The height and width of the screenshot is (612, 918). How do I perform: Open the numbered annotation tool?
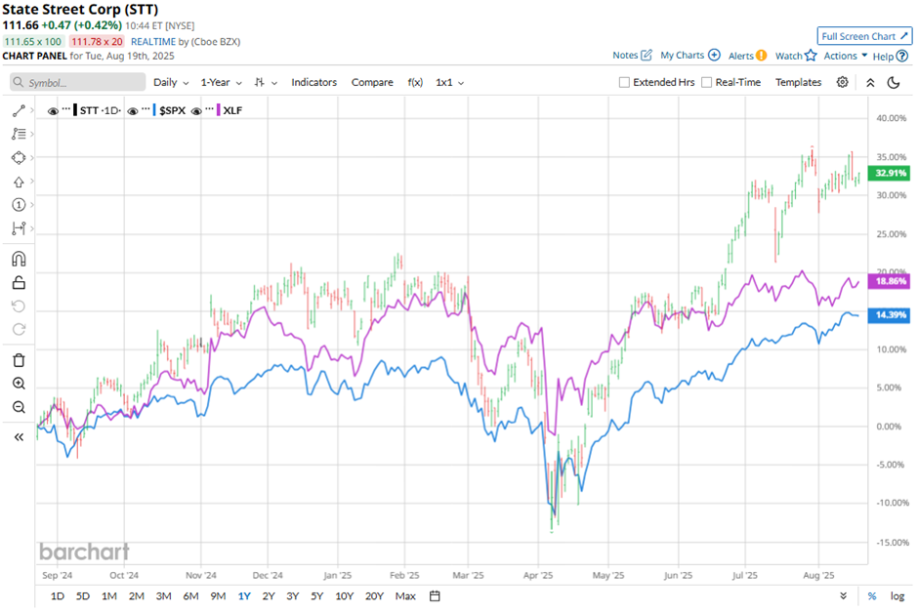(19, 205)
